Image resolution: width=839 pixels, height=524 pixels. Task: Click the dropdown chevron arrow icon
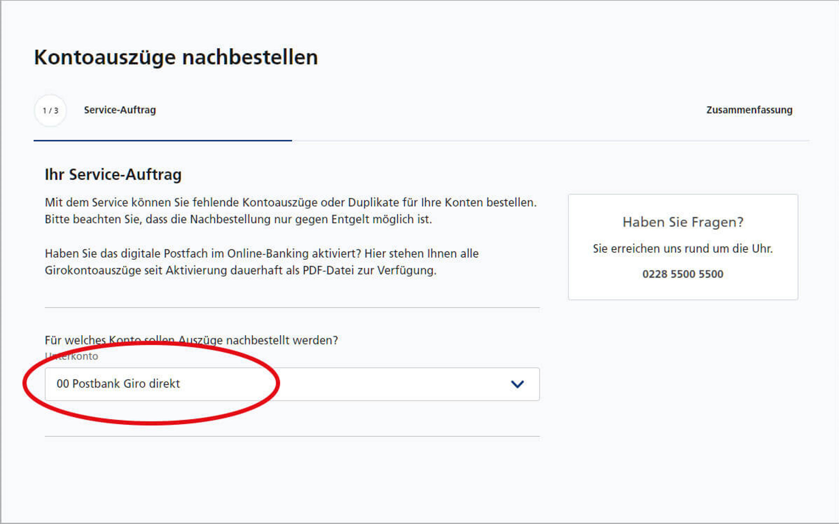(517, 384)
